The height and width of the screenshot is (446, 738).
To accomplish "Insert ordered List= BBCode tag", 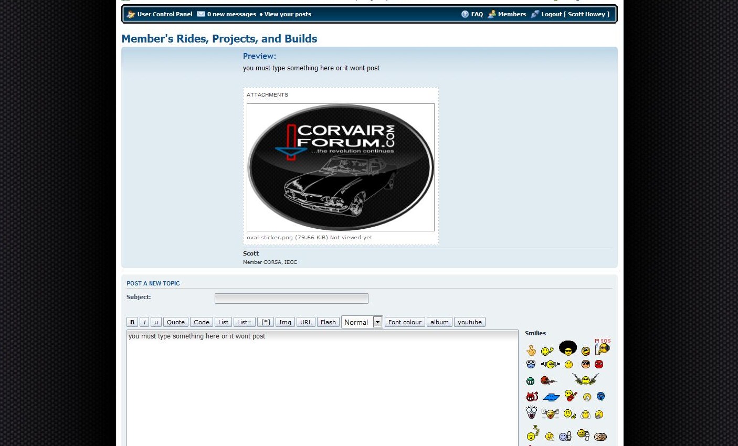I will tap(245, 322).
